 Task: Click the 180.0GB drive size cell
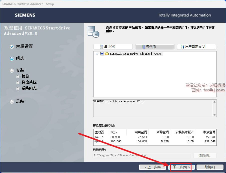click(x=116, y=142)
